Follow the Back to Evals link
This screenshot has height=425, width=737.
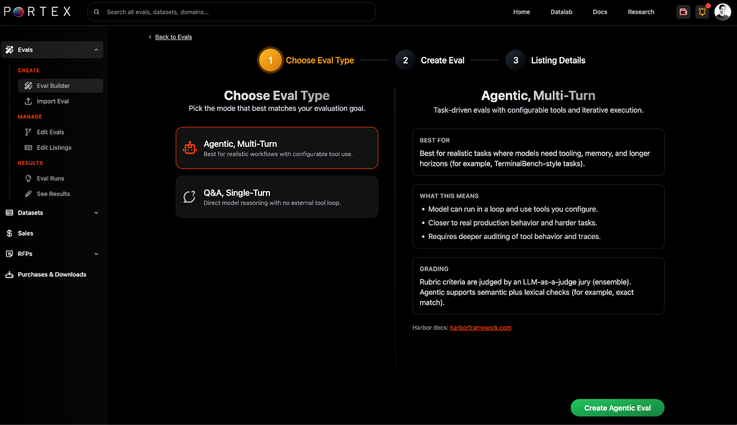[174, 37]
